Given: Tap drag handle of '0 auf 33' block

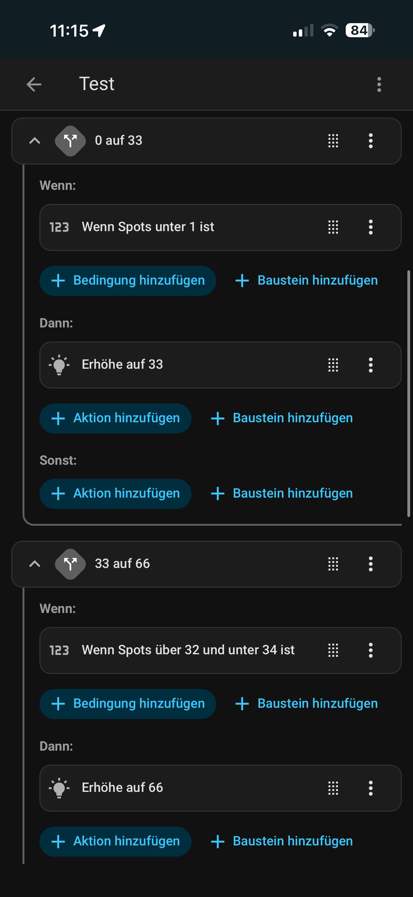Looking at the screenshot, I should [x=333, y=141].
